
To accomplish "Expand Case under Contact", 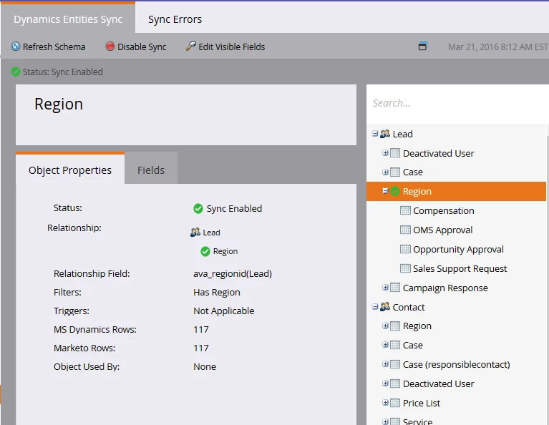I will [385, 345].
